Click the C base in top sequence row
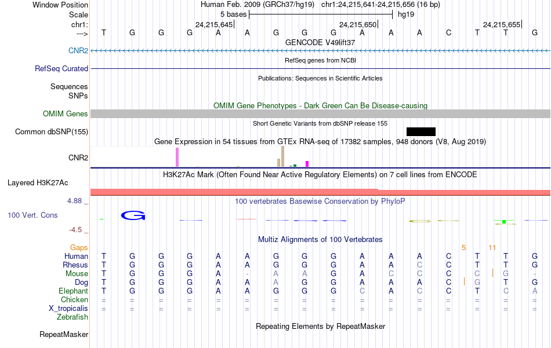551x348 pixels. coord(448,32)
